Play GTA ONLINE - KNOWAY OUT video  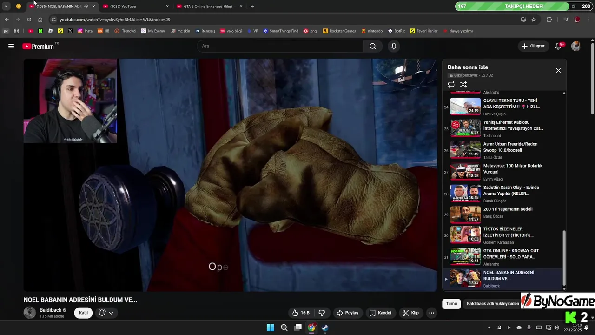503,257
